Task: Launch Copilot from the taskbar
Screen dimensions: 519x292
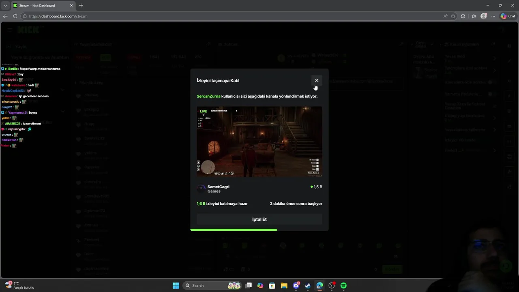Action: 260,286
